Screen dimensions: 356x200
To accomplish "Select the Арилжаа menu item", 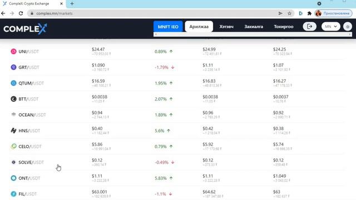I will coord(199,27).
